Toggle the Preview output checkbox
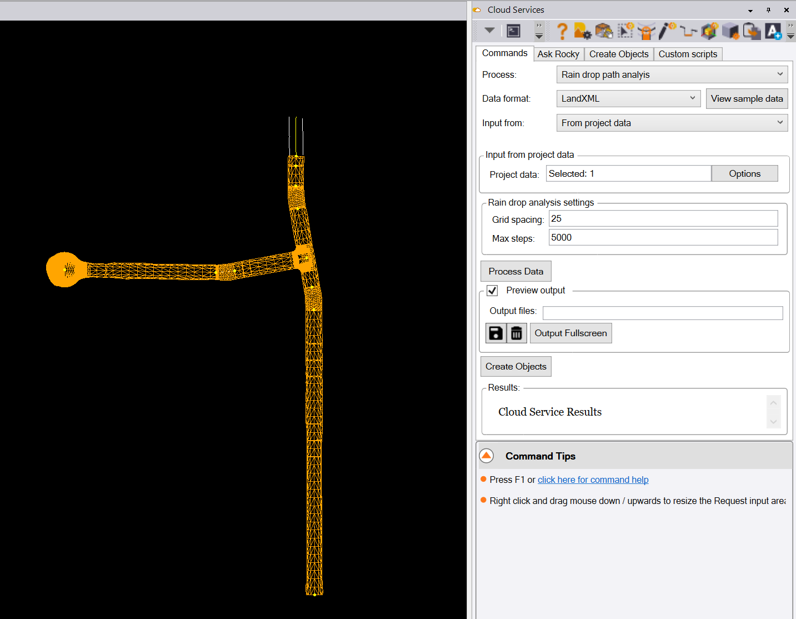796x619 pixels. tap(492, 291)
